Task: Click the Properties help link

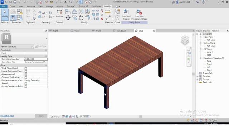Action: 7,116
